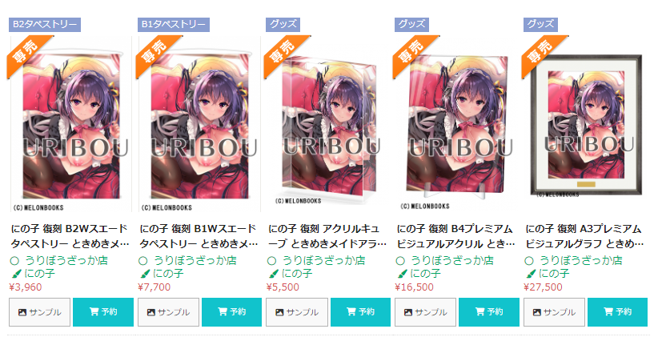
Task: Click 予約 for the ¥7,700 B1 tapestry
Action: [x=231, y=312]
